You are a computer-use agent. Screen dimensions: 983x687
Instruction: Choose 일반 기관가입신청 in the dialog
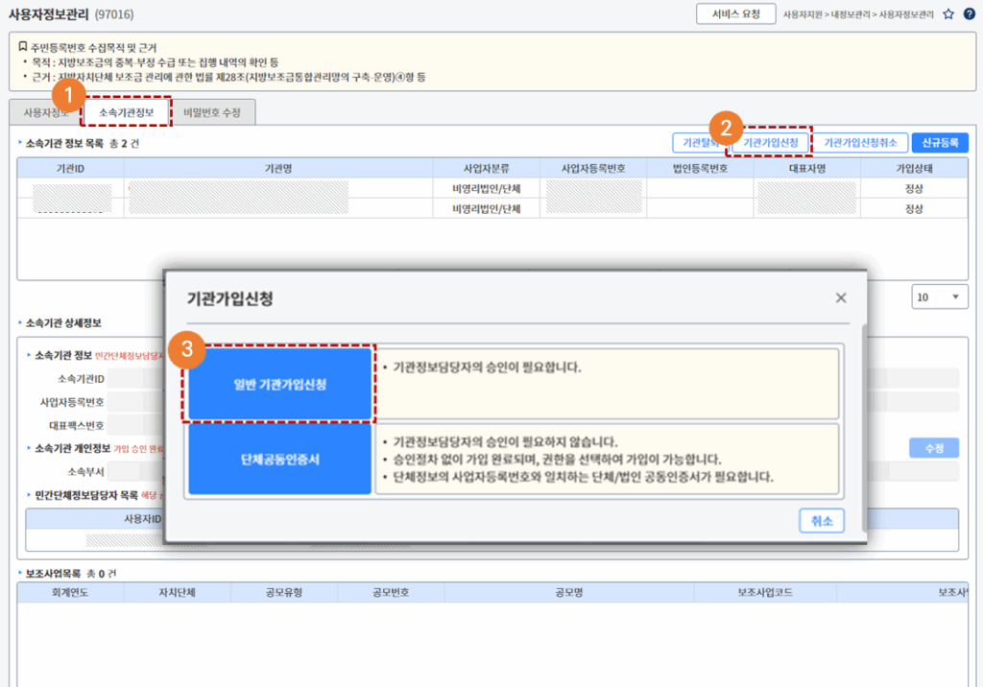[x=280, y=384]
